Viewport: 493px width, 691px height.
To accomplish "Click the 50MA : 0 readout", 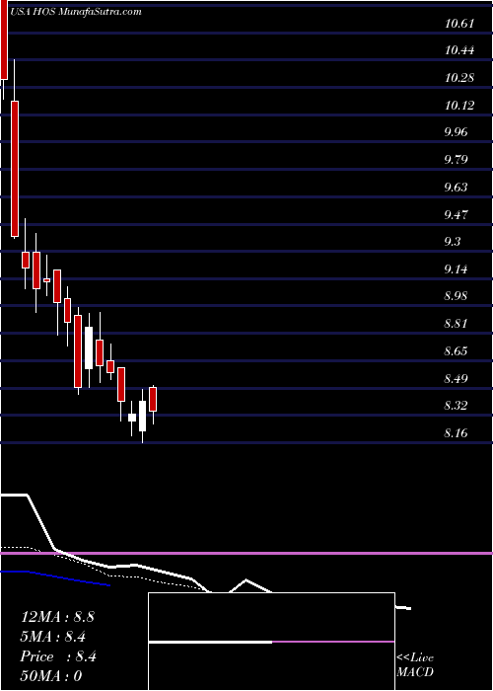I will coord(52,676).
